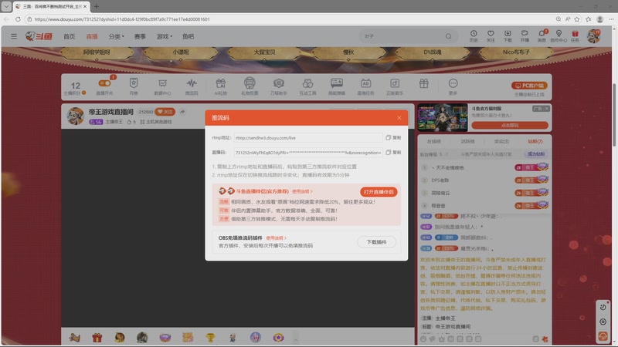The height and width of the screenshot is (347, 618).
Task: Click 打开直播伴侣 button
Action: [379, 192]
